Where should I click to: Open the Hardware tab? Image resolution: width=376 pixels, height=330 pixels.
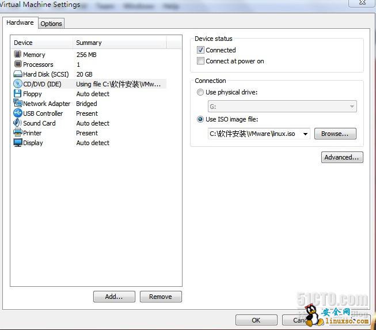click(x=20, y=23)
